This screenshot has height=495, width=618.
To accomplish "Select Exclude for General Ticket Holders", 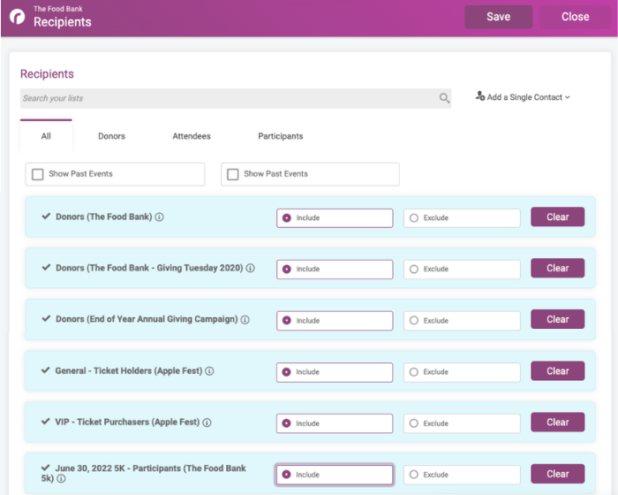I will coord(462,372).
